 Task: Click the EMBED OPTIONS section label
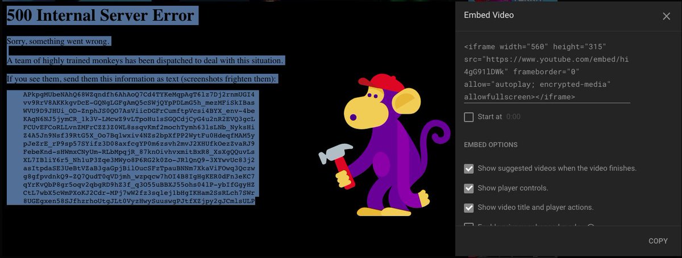490,145
